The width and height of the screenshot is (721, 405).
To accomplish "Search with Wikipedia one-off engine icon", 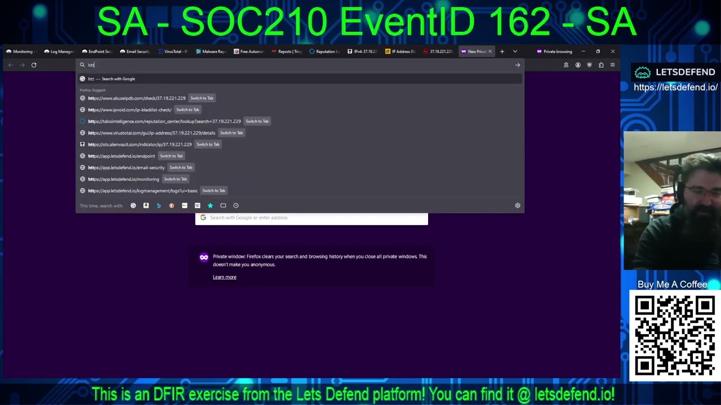I will (x=197, y=205).
